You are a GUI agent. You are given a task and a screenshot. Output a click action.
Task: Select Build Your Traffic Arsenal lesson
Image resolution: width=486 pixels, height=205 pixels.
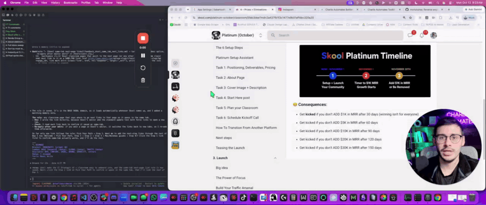[234, 187]
